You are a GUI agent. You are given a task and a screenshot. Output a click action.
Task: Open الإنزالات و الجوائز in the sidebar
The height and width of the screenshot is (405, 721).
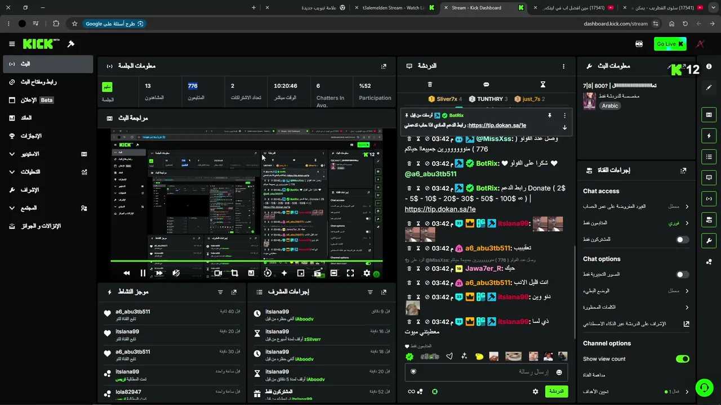[x=47, y=226]
